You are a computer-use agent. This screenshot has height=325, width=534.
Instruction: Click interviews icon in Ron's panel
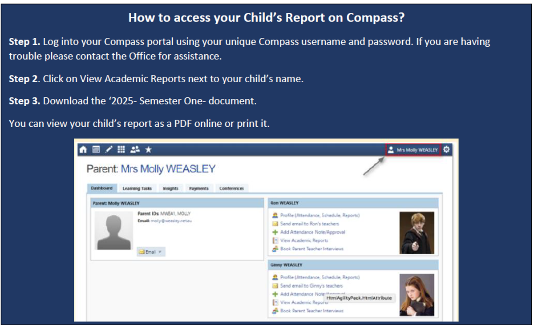click(x=275, y=249)
